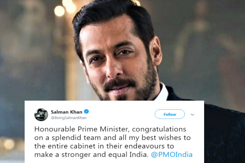Open the tweet options chevron next to Follow

click(192, 115)
